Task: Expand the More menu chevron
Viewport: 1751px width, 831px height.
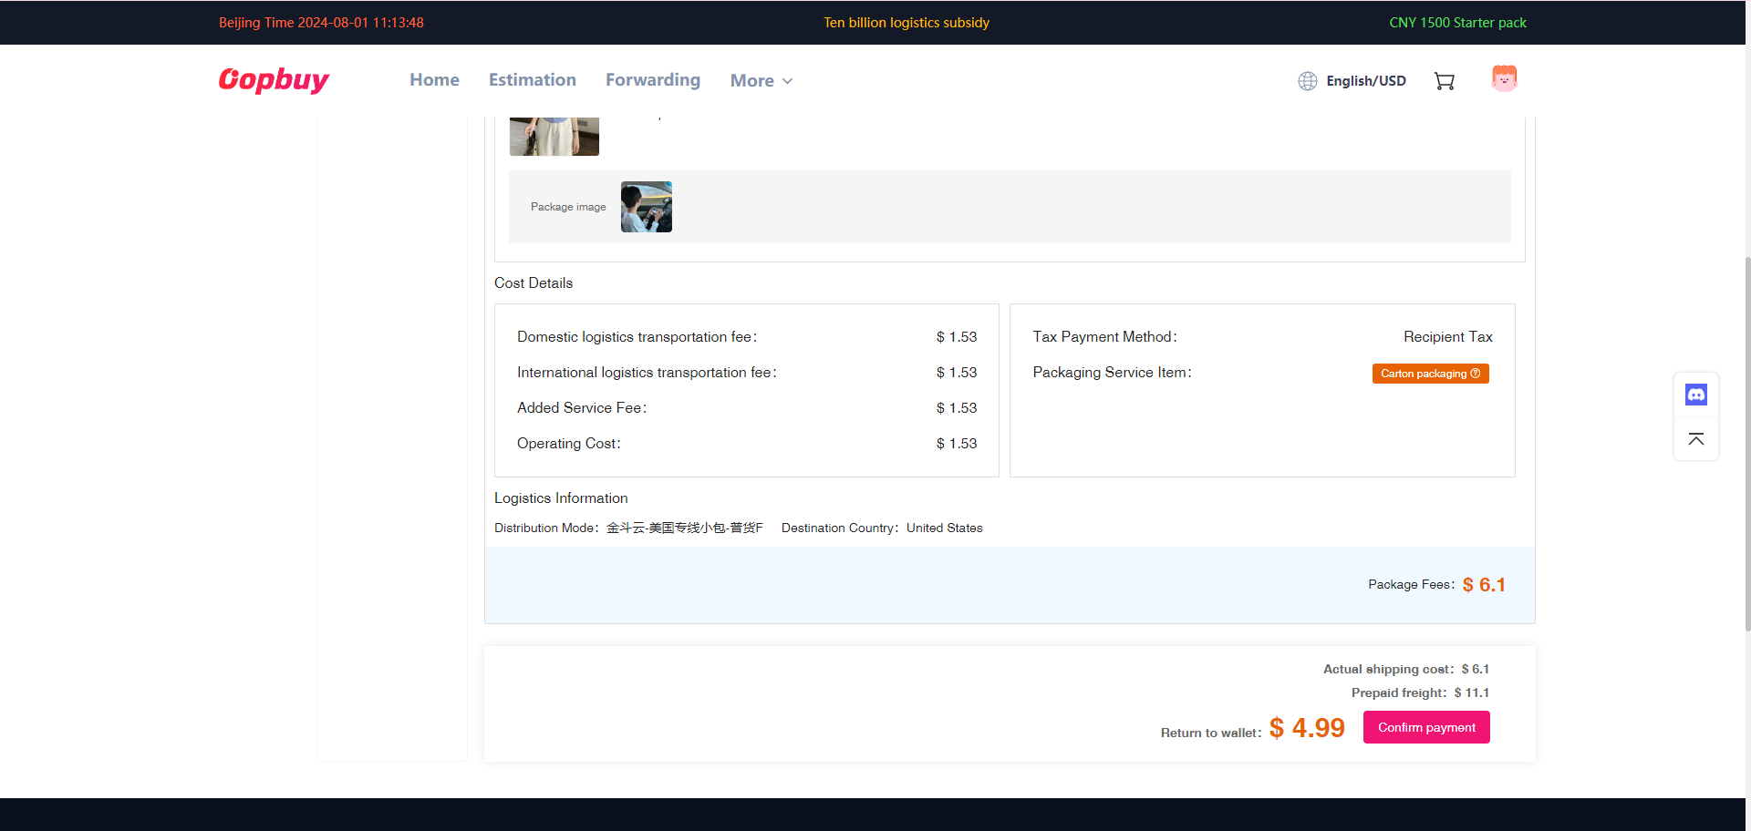Action: pyautogui.click(x=788, y=81)
